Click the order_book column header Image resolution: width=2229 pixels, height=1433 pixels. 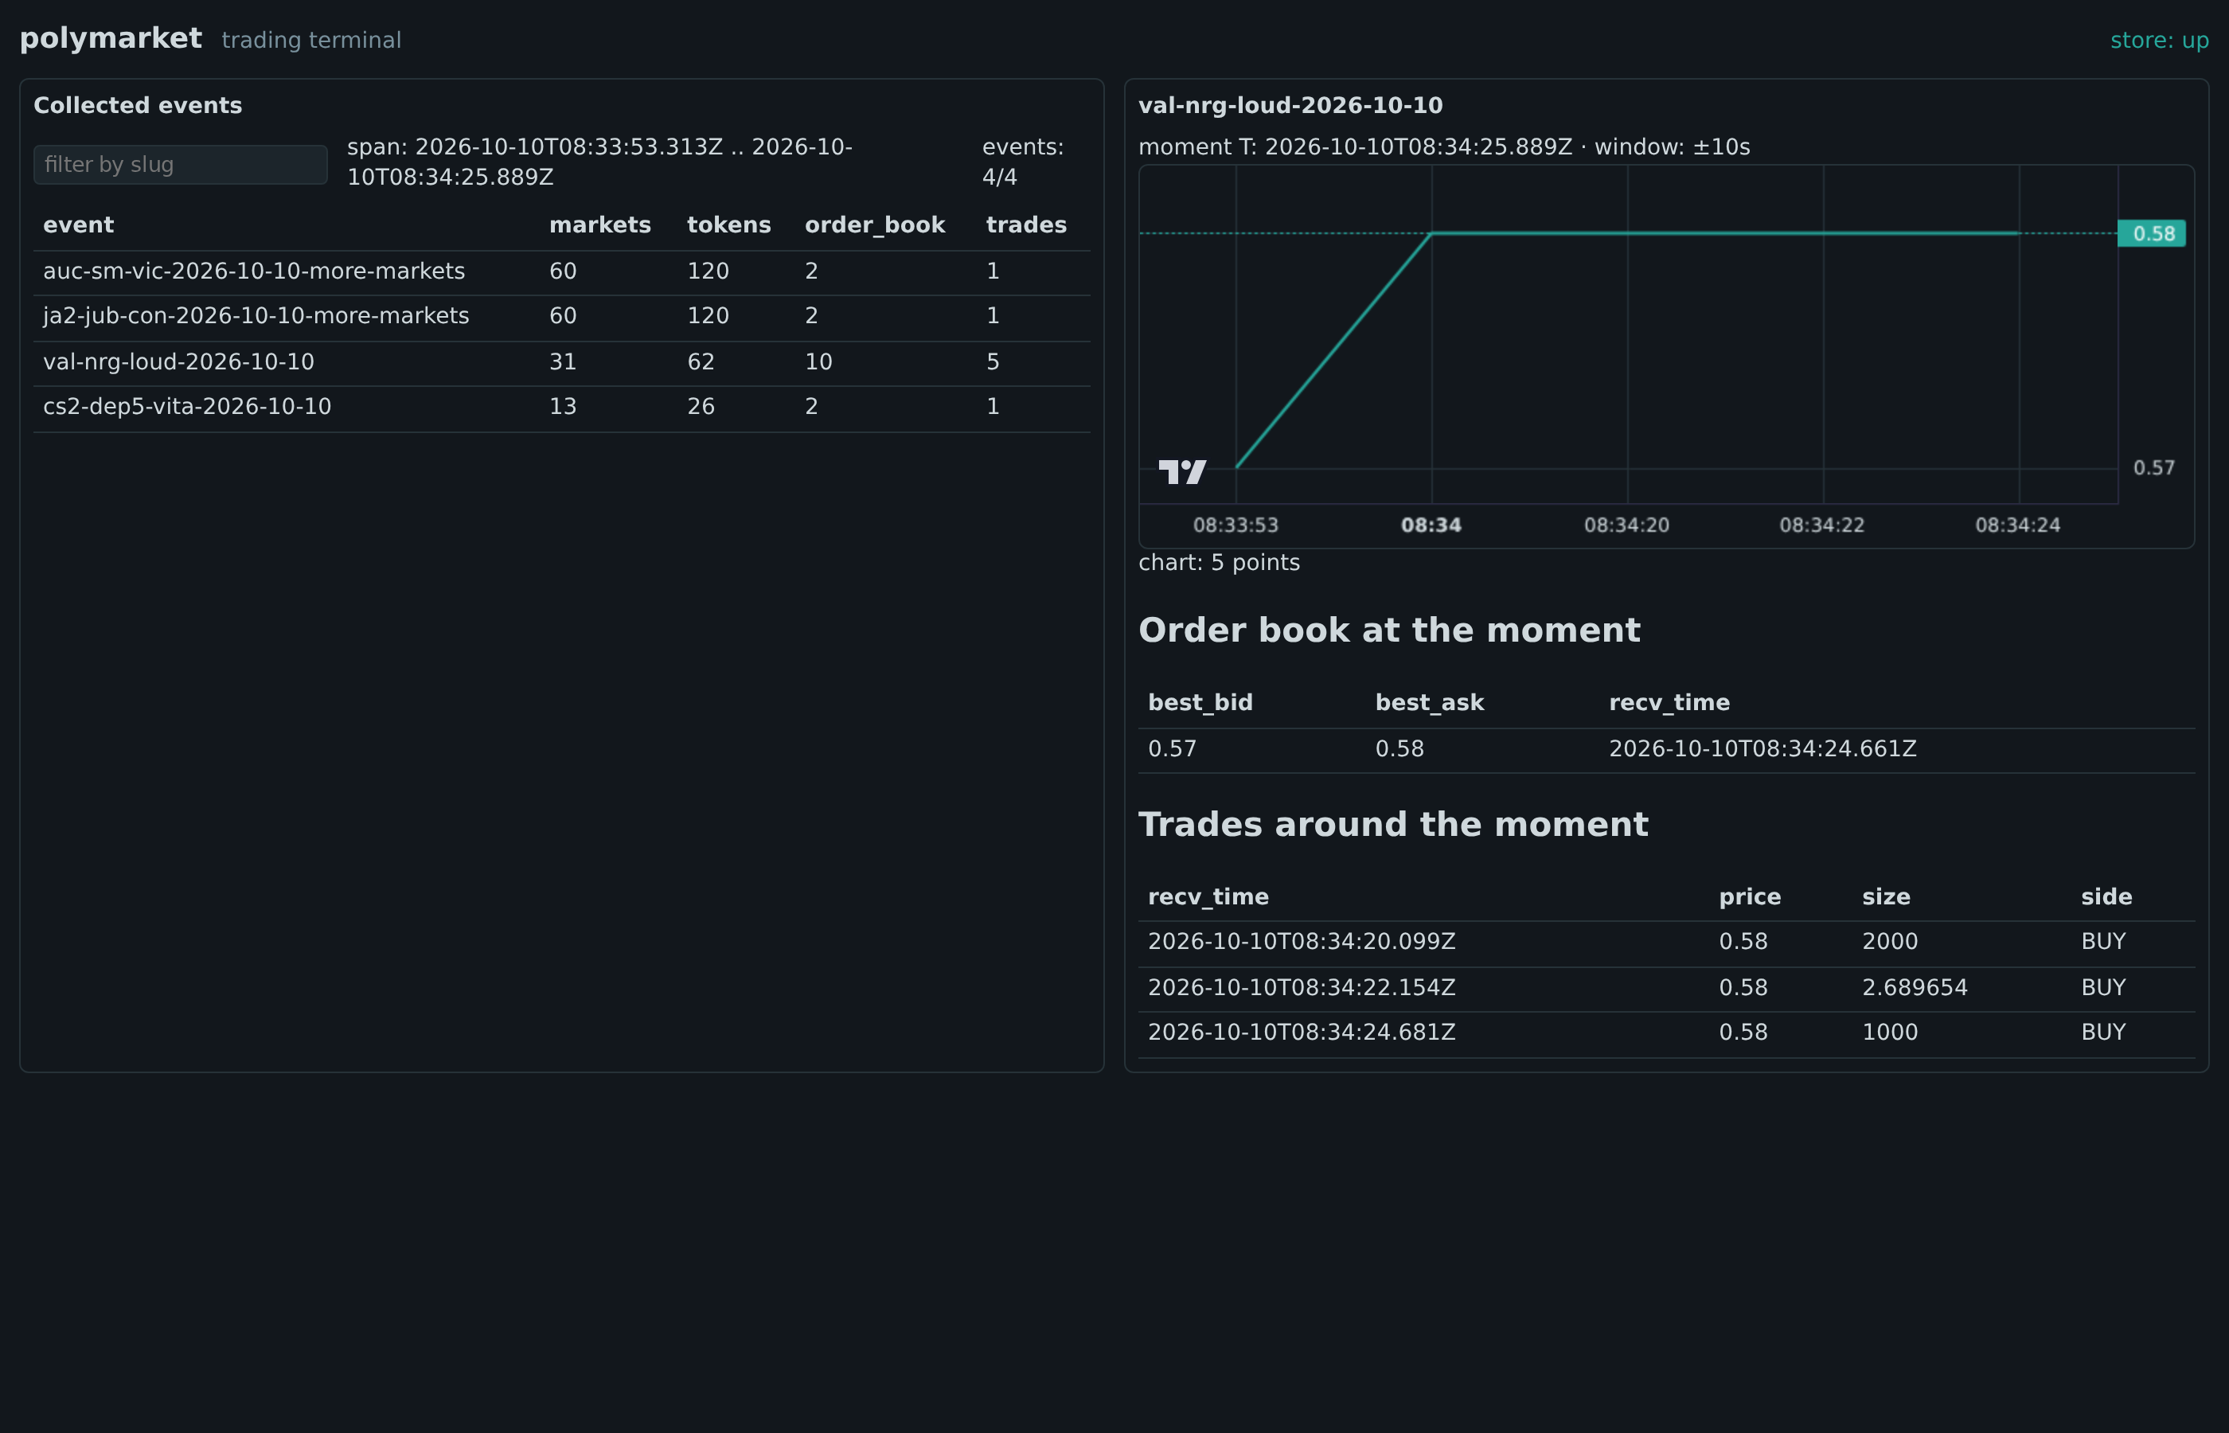tap(874, 225)
